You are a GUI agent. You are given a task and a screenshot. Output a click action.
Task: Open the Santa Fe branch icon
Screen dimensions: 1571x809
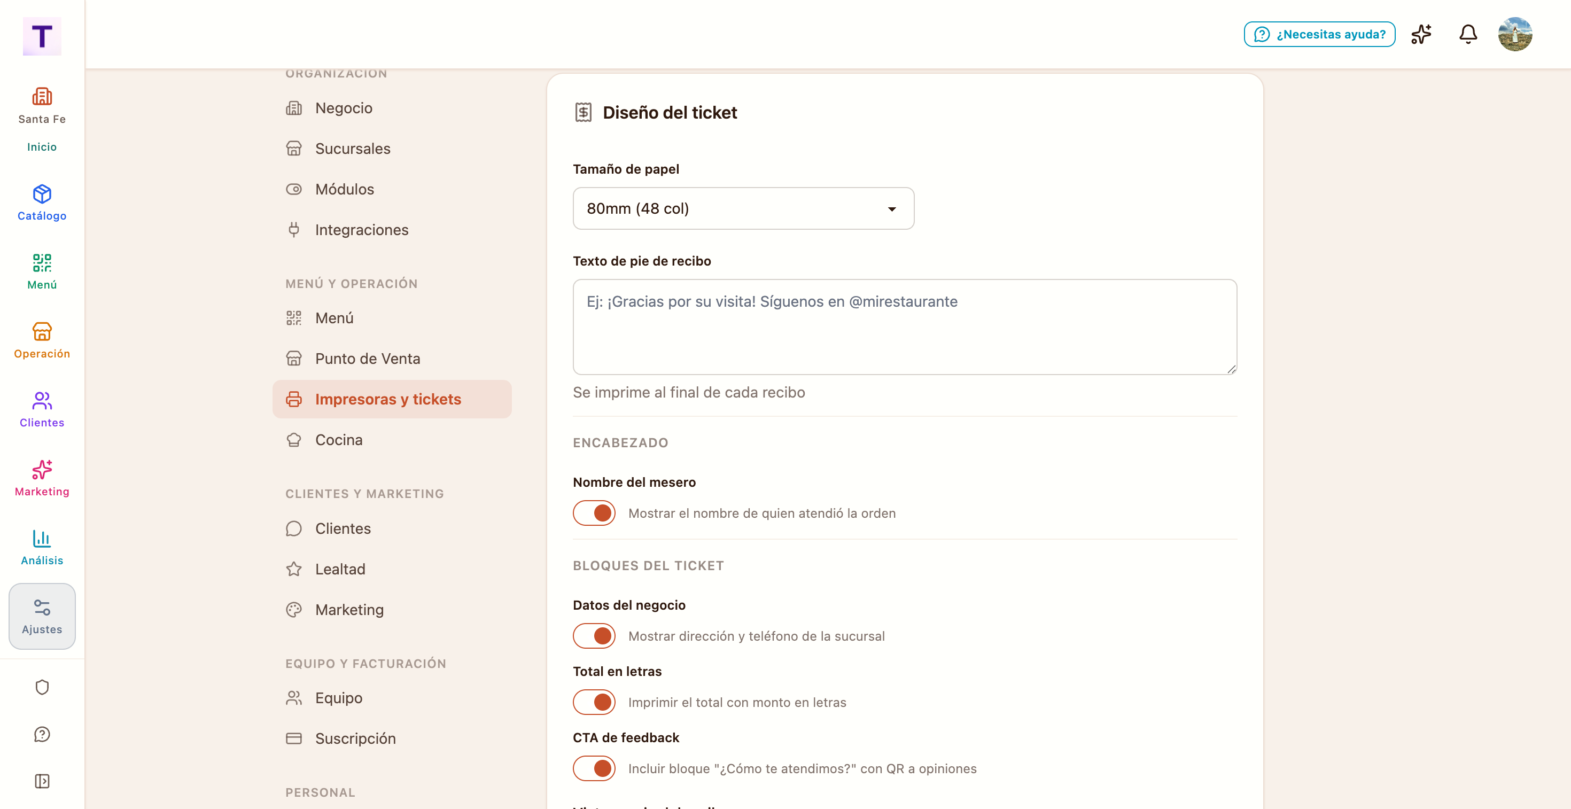[x=42, y=96]
